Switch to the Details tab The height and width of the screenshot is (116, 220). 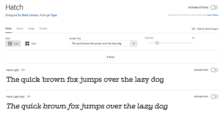coord(43,28)
